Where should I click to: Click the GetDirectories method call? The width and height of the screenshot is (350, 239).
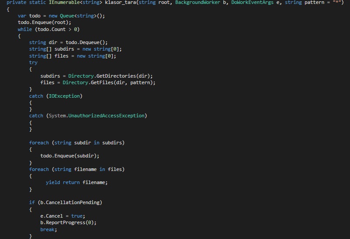point(116,76)
